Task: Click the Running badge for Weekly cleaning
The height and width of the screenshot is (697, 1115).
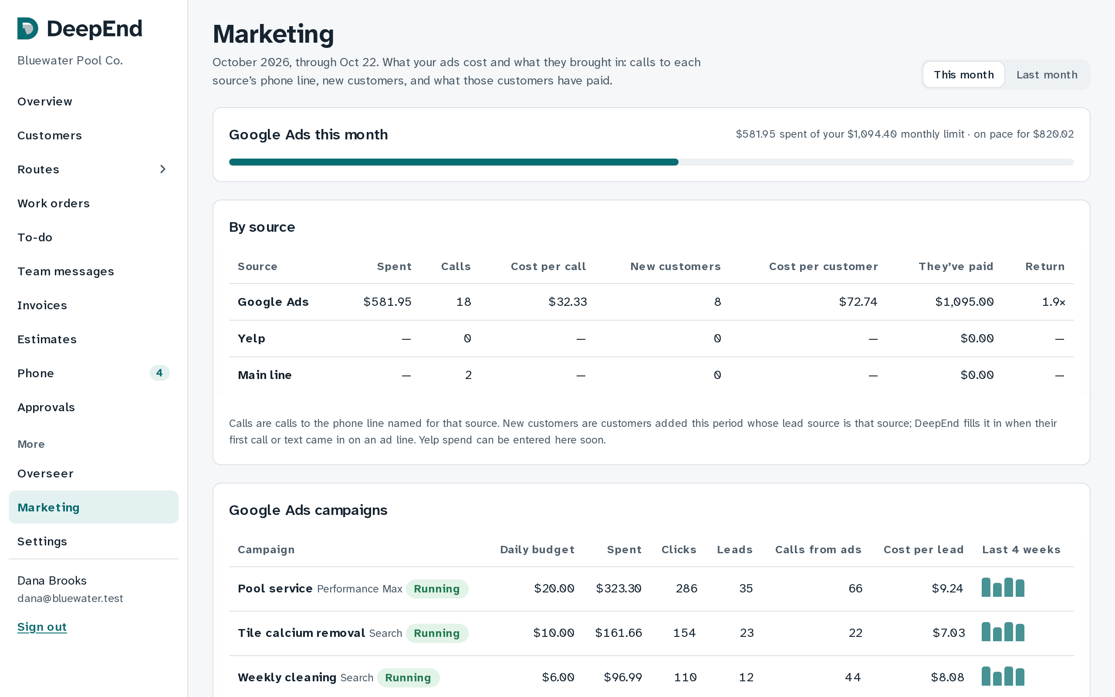Action: (408, 678)
